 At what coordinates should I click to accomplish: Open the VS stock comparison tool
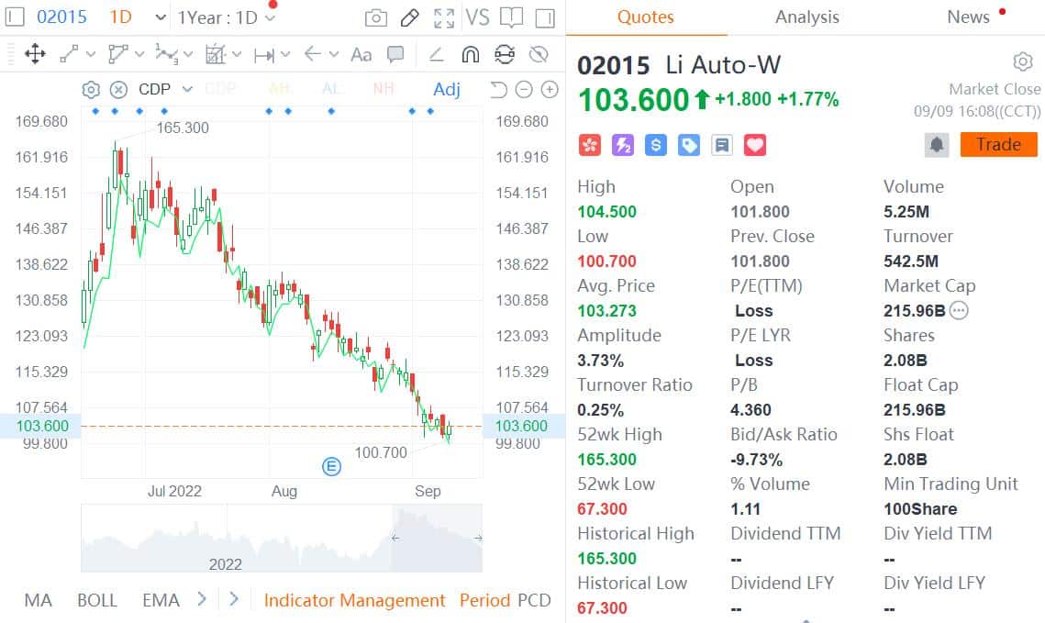pyautogui.click(x=476, y=17)
